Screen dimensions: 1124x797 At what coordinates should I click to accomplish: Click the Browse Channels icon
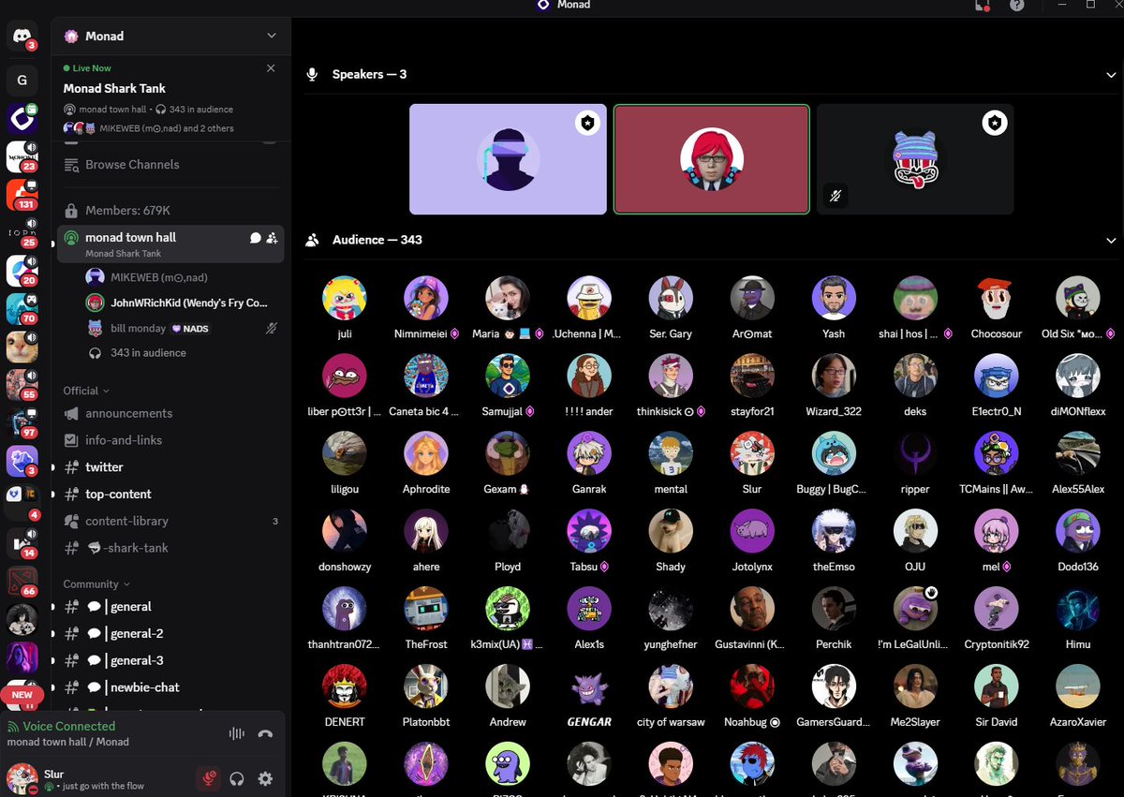[71, 165]
